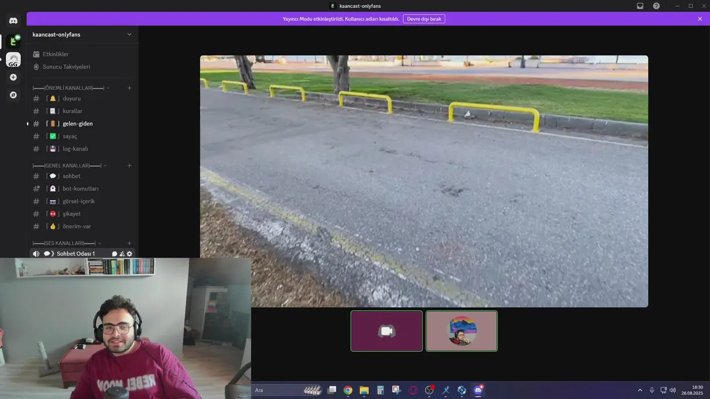710x399 pixels.
Task: Open the Discord help question mark icon
Action: [656, 6]
